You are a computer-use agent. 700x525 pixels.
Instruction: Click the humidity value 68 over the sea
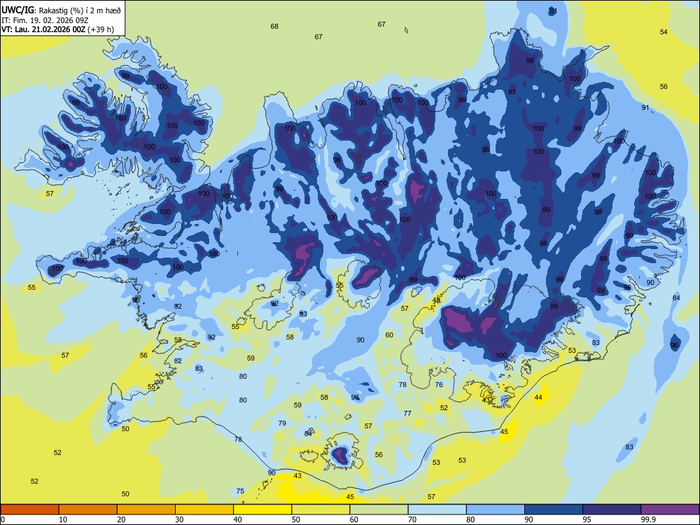[x=274, y=27]
